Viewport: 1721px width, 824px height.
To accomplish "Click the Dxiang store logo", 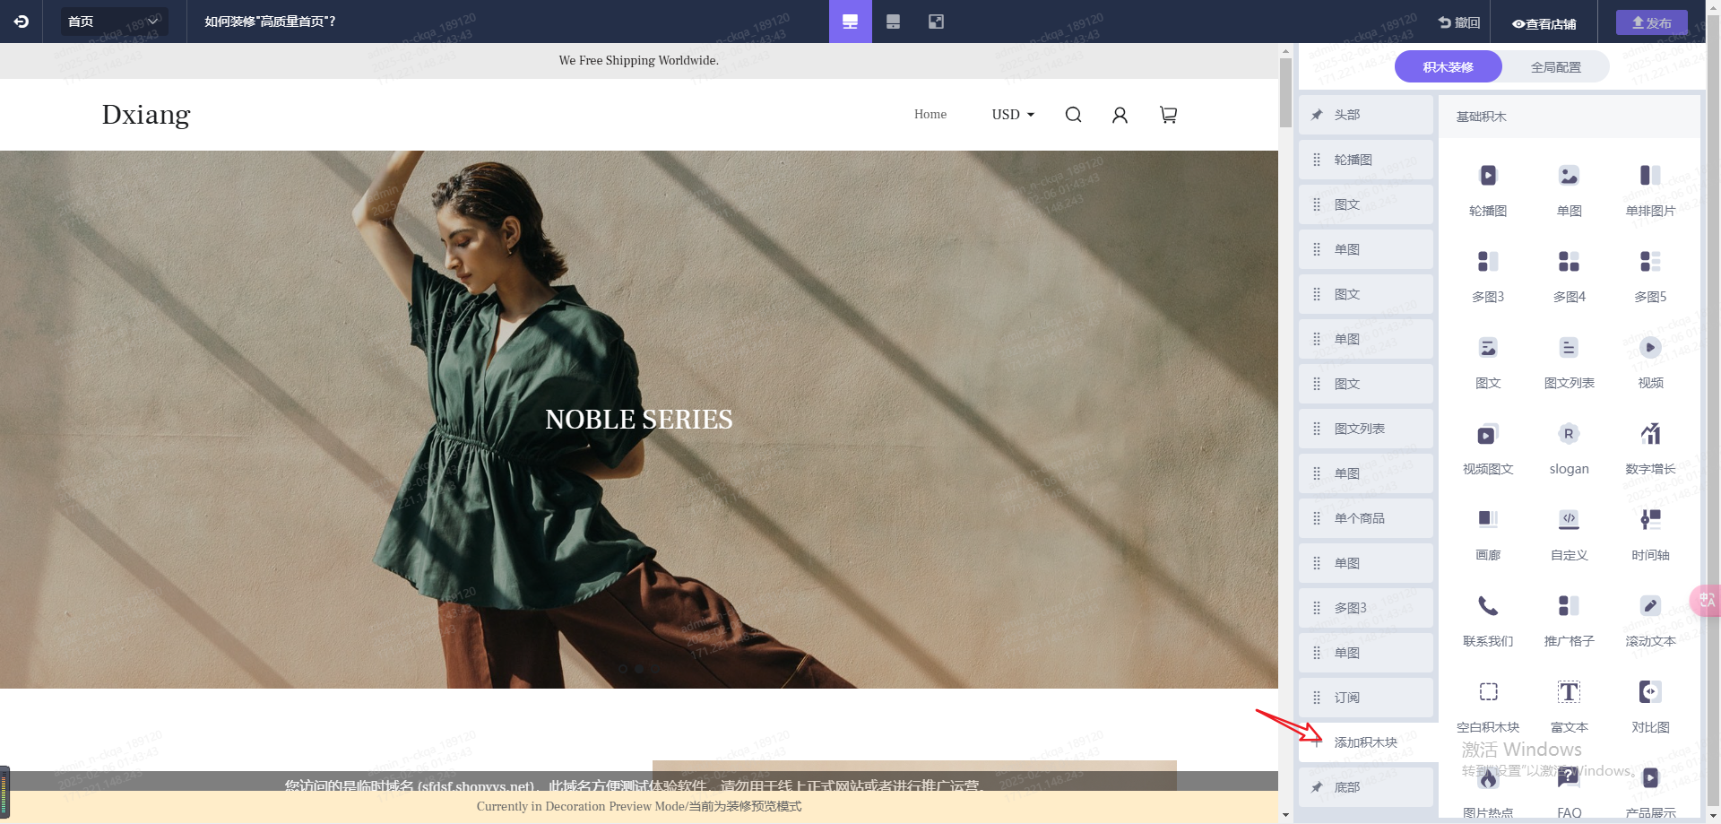I will click(146, 115).
